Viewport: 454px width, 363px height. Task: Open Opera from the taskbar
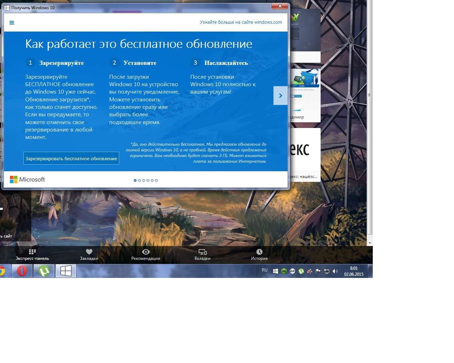coord(22,271)
